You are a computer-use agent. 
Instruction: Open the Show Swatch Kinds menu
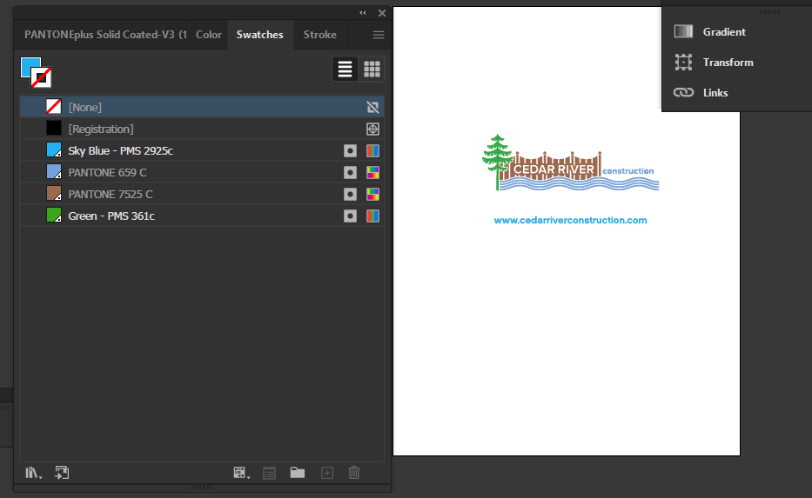coord(241,473)
